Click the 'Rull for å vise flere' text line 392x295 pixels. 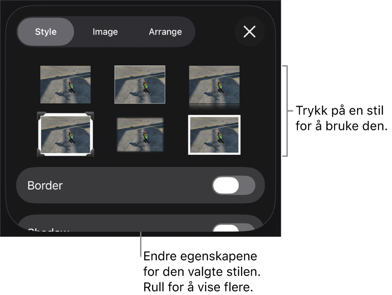pos(198,287)
